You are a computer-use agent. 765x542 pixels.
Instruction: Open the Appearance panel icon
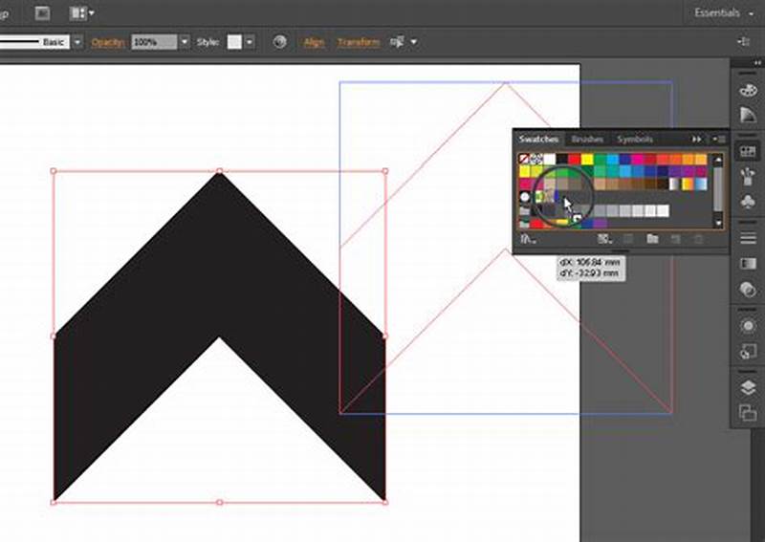point(748,325)
